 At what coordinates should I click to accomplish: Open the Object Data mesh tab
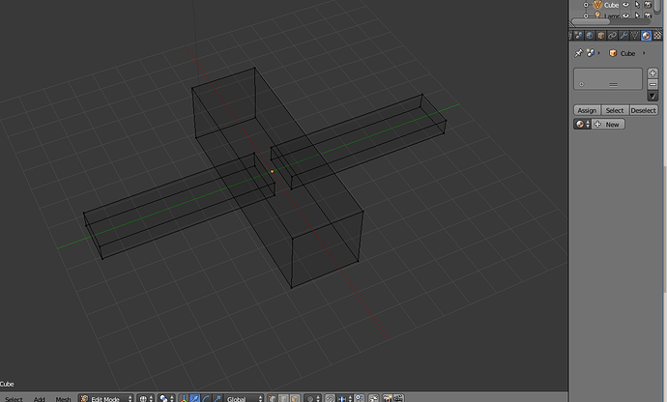click(635, 36)
